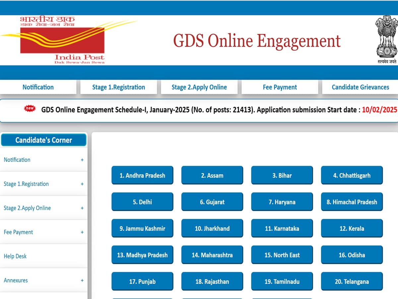Select 2. Assam circle button
Screen dimensions: 398x299
tap(212, 175)
